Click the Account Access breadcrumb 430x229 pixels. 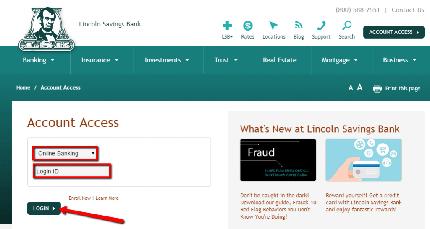click(60, 88)
